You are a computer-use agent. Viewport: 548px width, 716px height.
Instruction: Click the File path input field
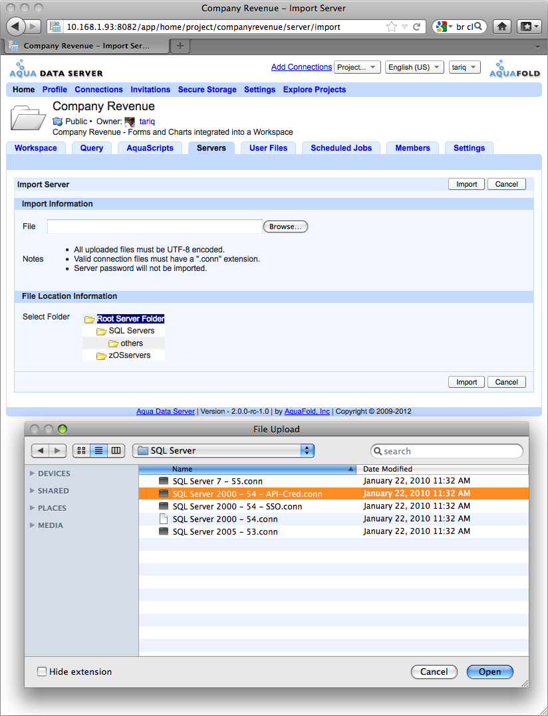pos(154,226)
